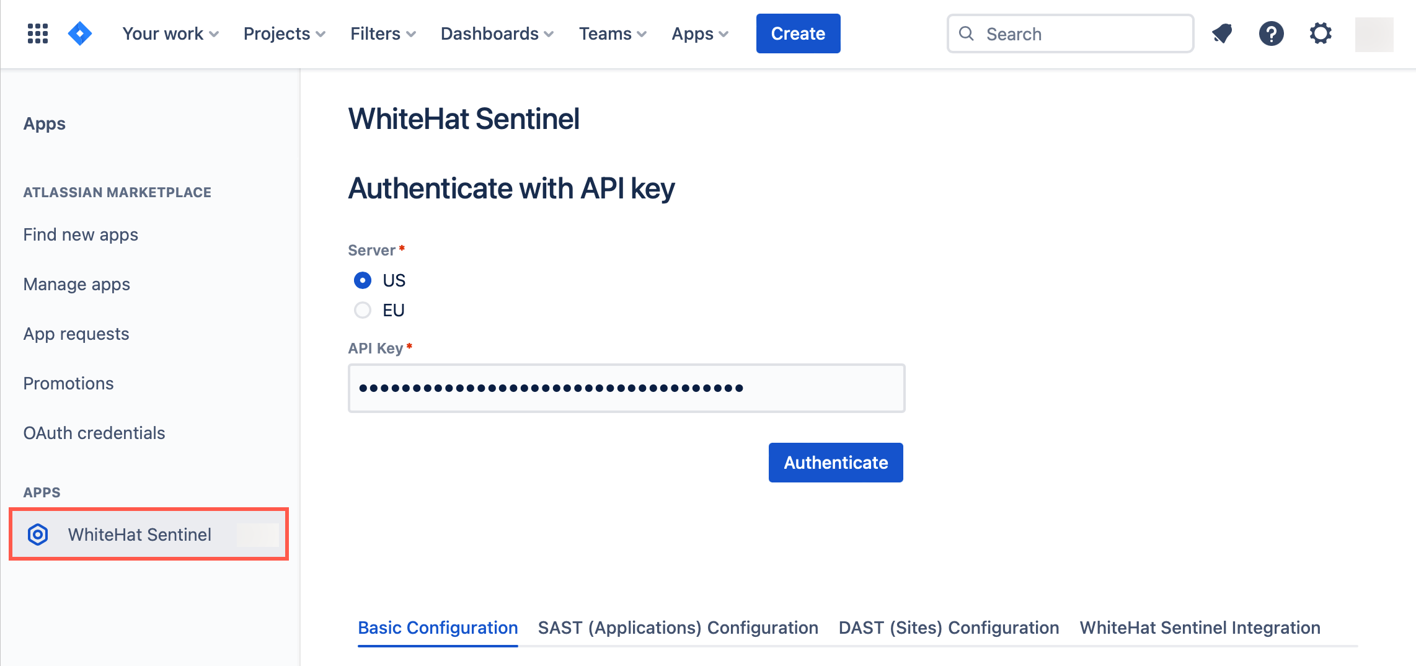This screenshot has height=666, width=1416.
Task: Expand the Teams dropdown
Action: coord(613,33)
